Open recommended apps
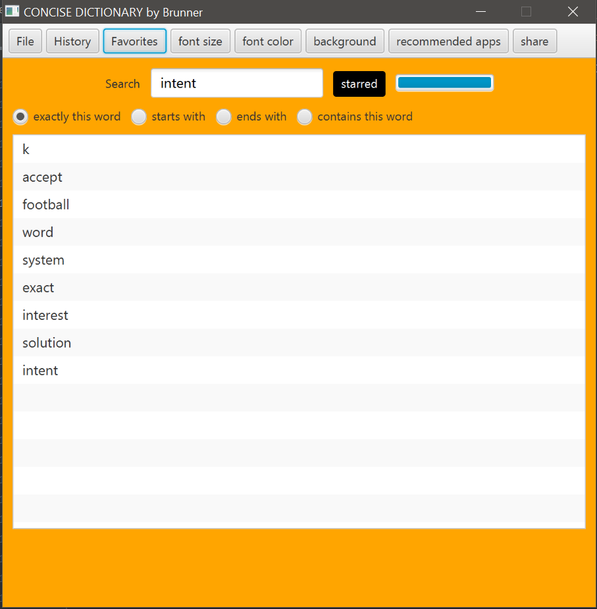 click(x=449, y=41)
